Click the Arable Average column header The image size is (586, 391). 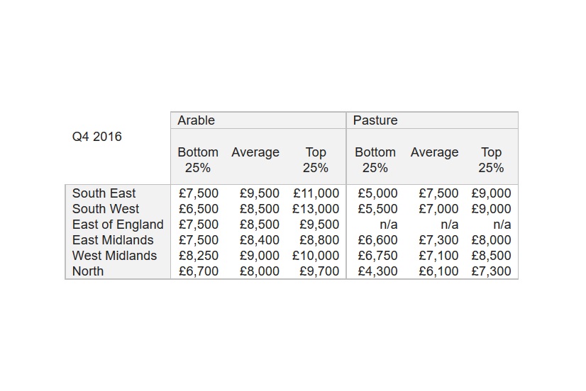tap(255, 152)
